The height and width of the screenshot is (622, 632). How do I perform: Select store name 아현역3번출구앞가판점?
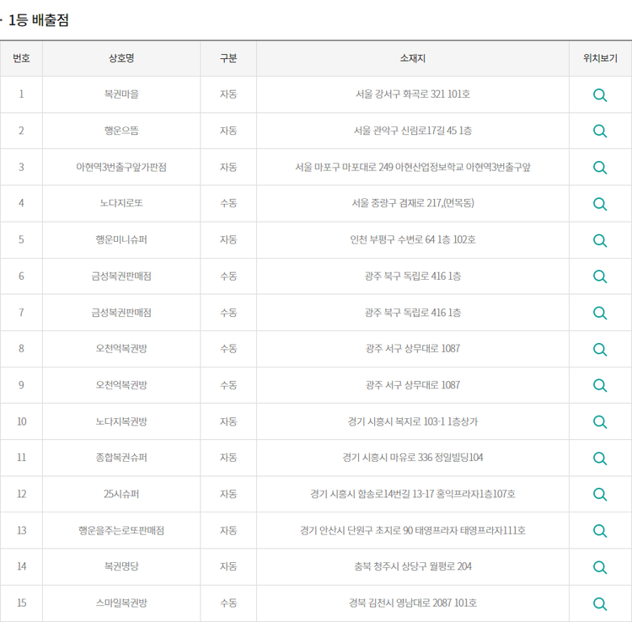click(x=121, y=167)
